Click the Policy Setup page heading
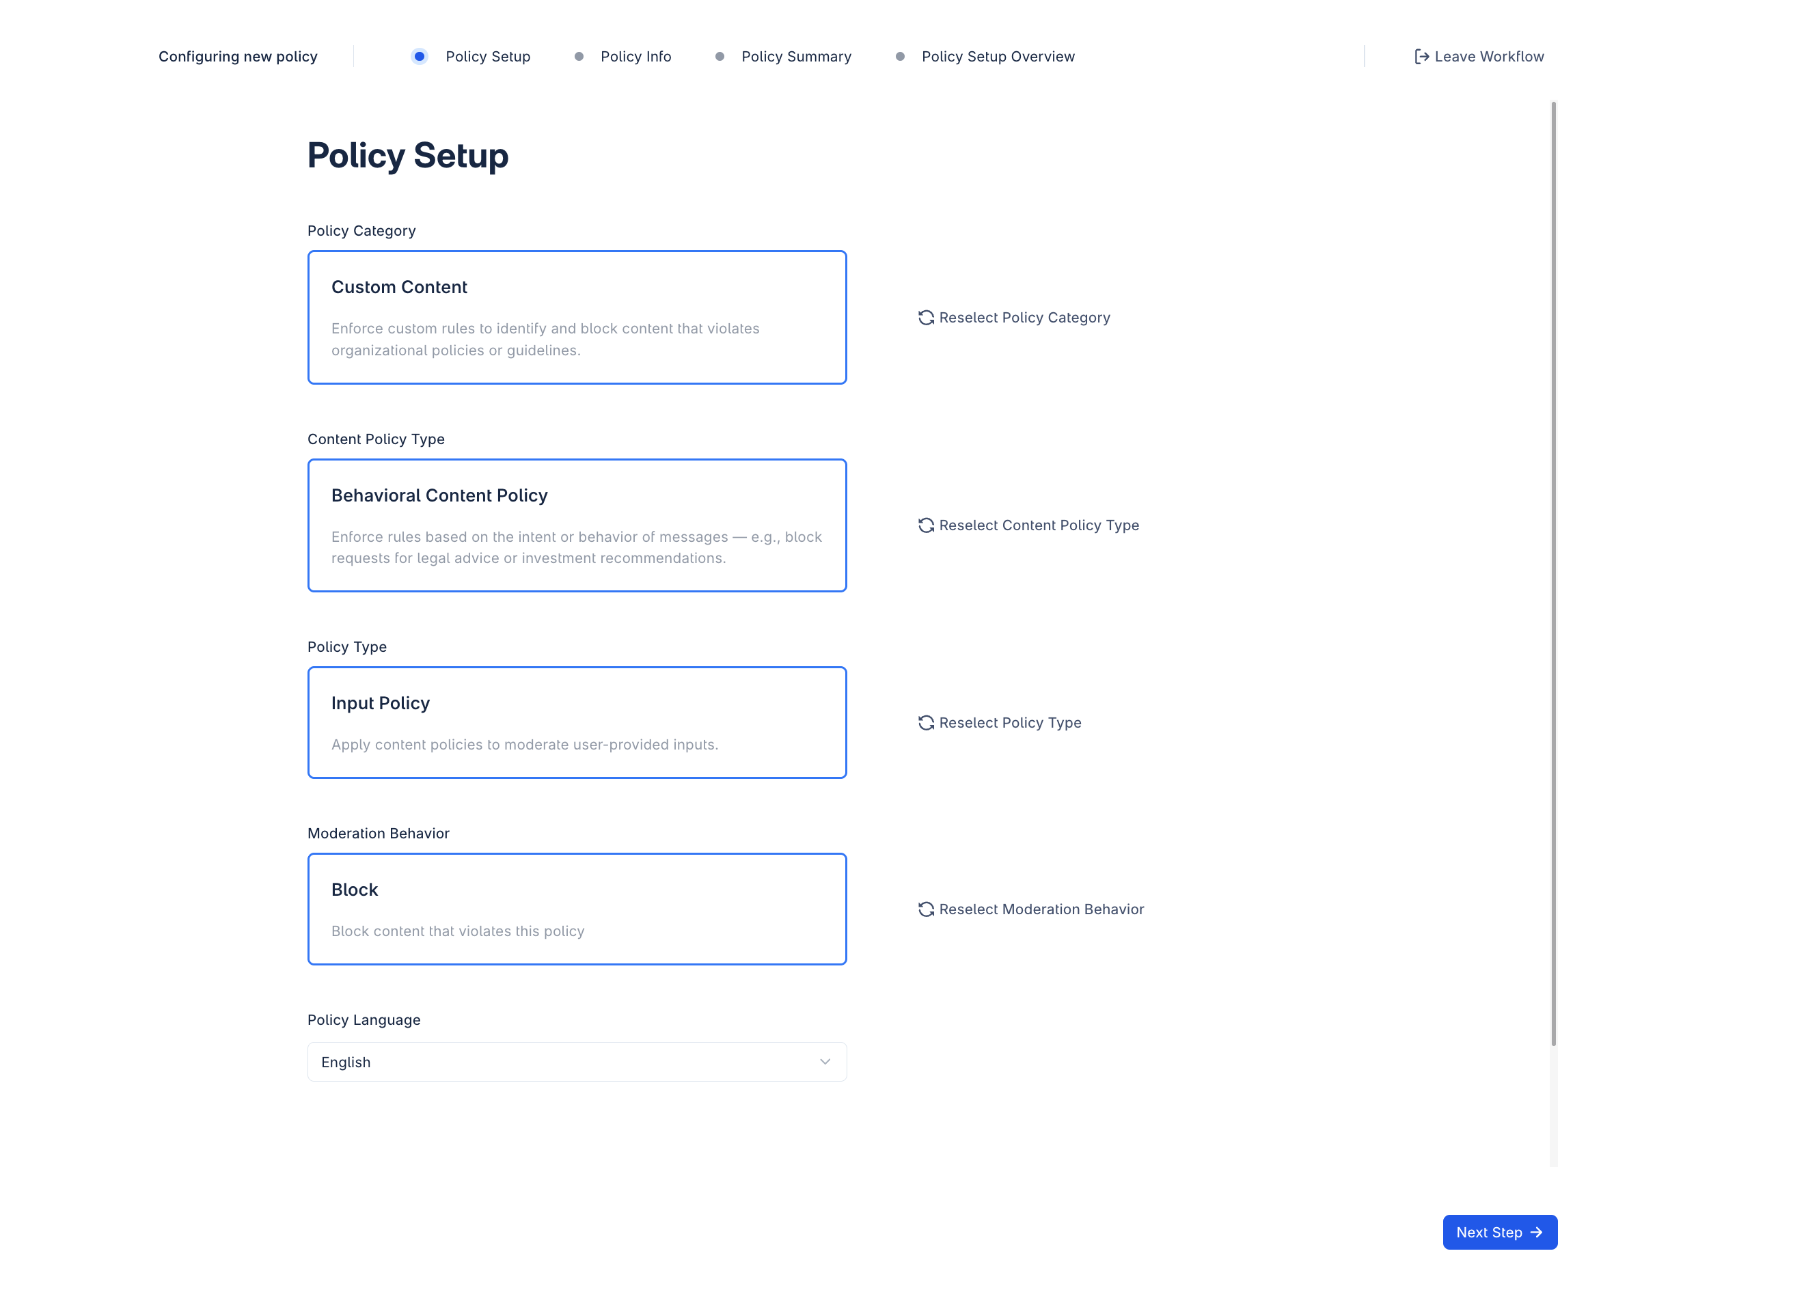The image size is (1793, 1290). click(408, 156)
